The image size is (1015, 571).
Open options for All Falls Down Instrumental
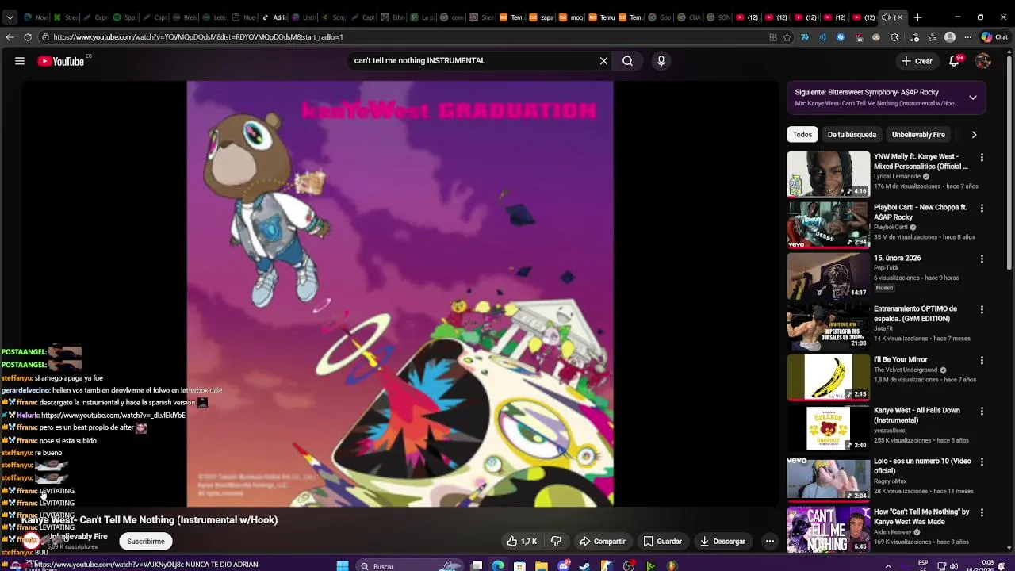[x=982, y=412]
